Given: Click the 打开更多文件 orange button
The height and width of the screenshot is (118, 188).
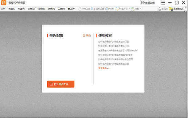Looking at the screenshot, I should 61,84.
